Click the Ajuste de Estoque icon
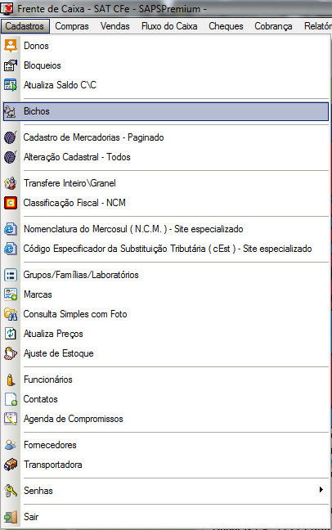The image size is (332, 530). click(11, 353)
